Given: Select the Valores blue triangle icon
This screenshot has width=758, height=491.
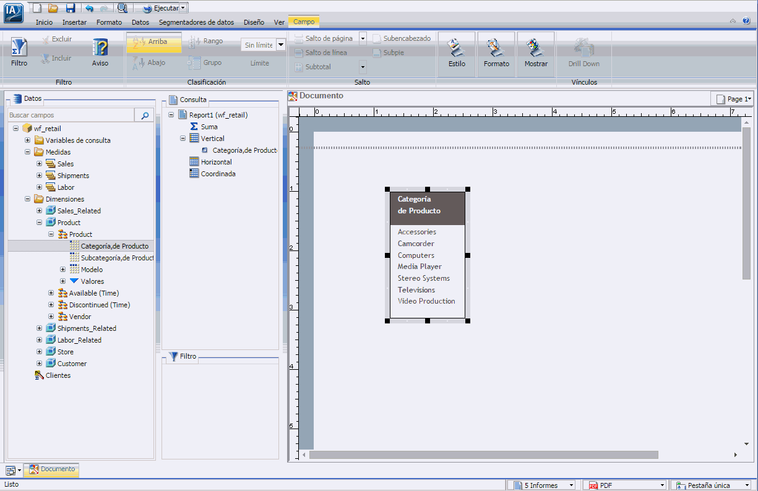Looking at the screenshot, I should pyautogui.click(x=74, y=281).
